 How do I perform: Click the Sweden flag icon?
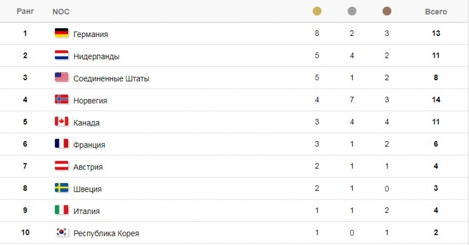(62, 187)
